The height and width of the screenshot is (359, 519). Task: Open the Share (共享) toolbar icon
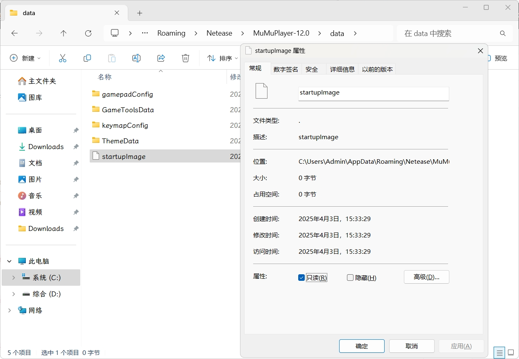[x=161, y=58]
